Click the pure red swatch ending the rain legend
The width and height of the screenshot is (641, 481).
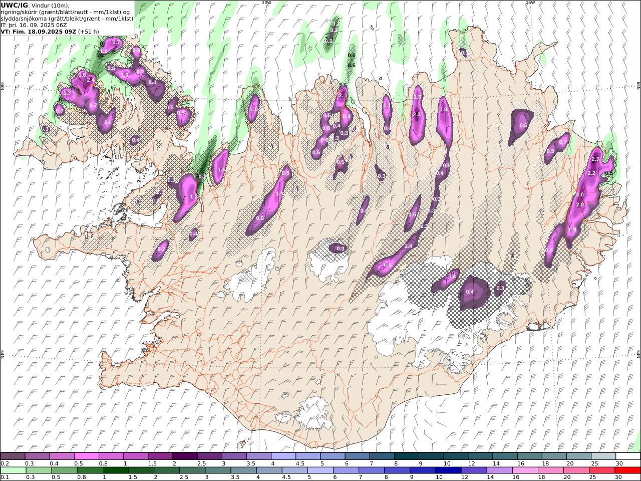(x=627, y=470)
